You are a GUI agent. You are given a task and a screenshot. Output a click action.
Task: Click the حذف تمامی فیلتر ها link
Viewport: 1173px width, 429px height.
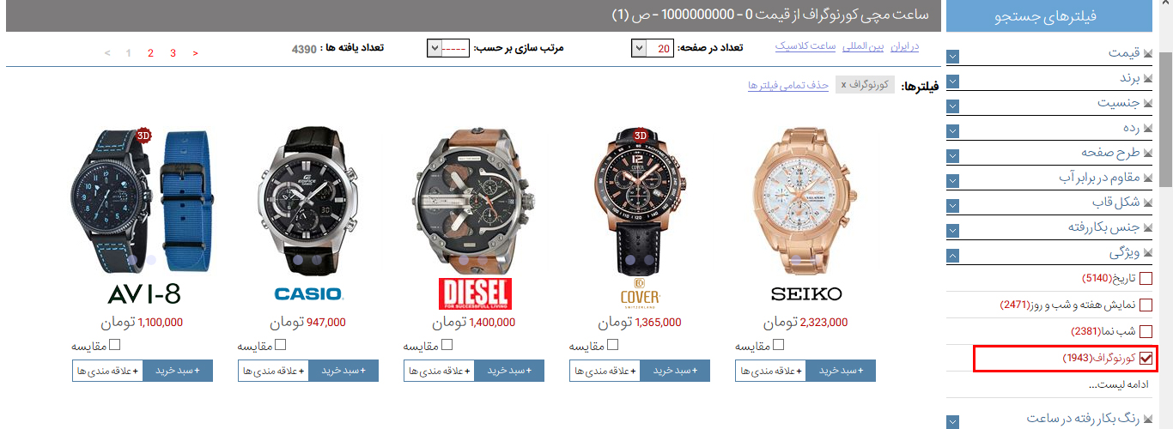tap(788, 85)
